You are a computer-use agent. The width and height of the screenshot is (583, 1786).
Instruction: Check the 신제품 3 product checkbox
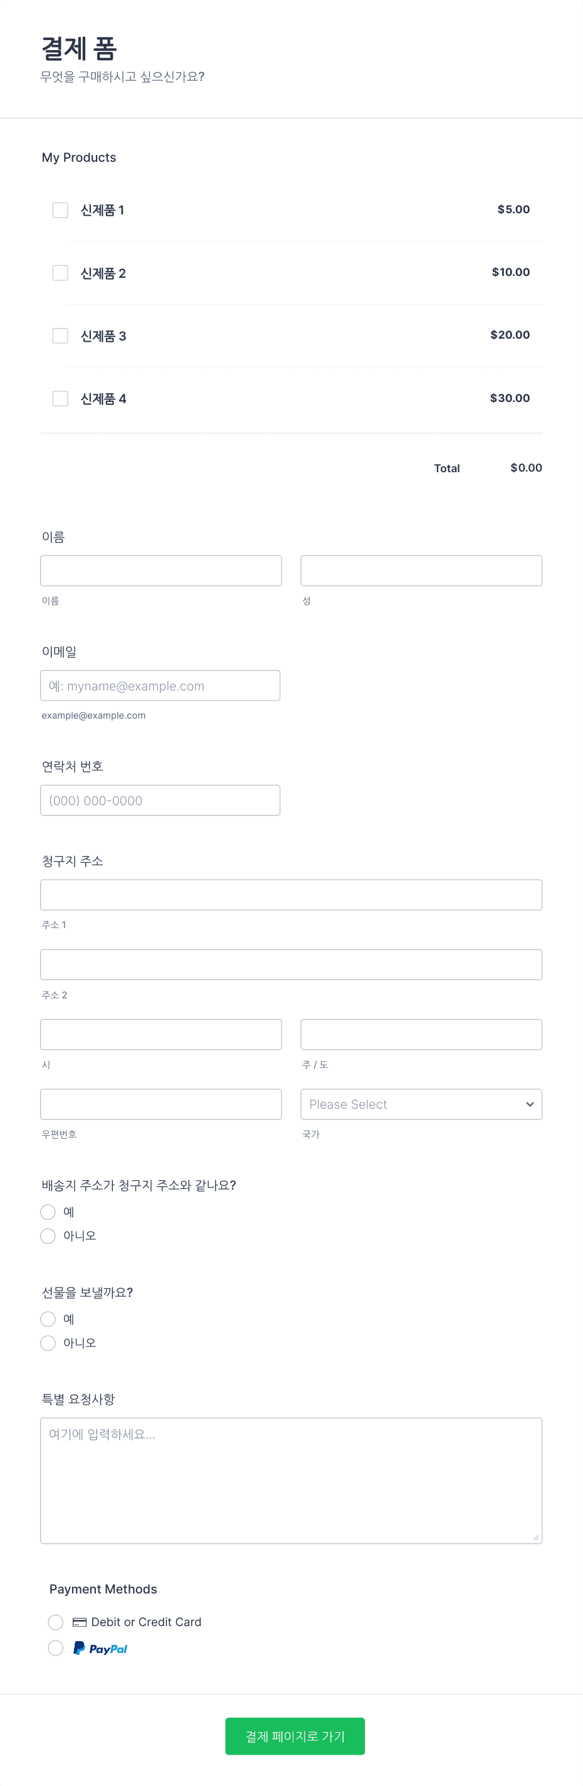(x=60, y=336)
